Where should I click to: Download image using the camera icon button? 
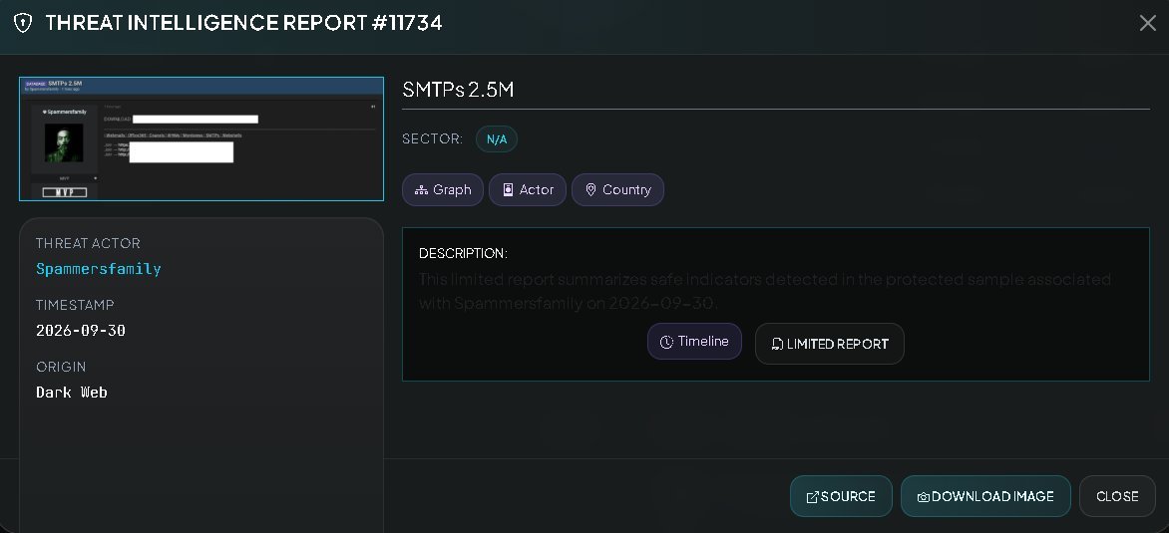[985, 496]
